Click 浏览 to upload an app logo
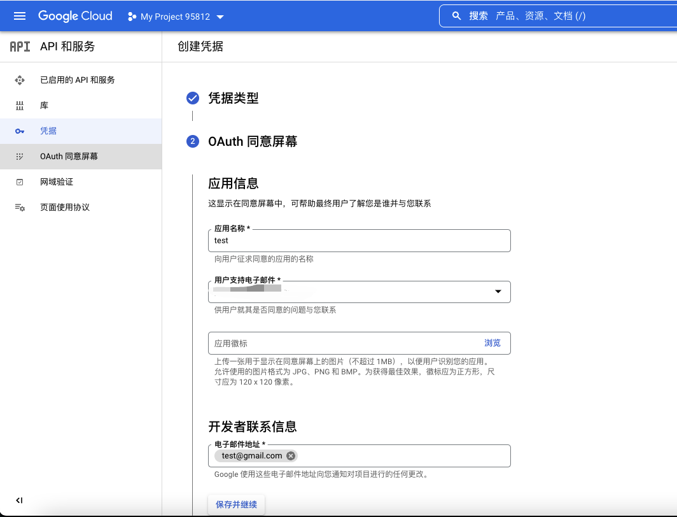 pyautogui.click(x=492, y=343)
